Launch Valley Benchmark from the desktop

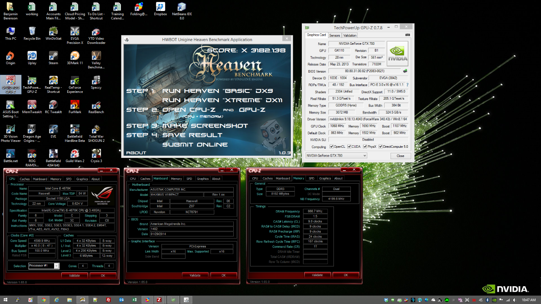(x=96, y=60)
